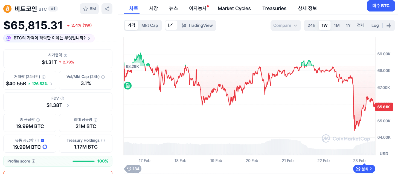Toggle the watchlist star next to 6M
398x174 pixels.
85,9
